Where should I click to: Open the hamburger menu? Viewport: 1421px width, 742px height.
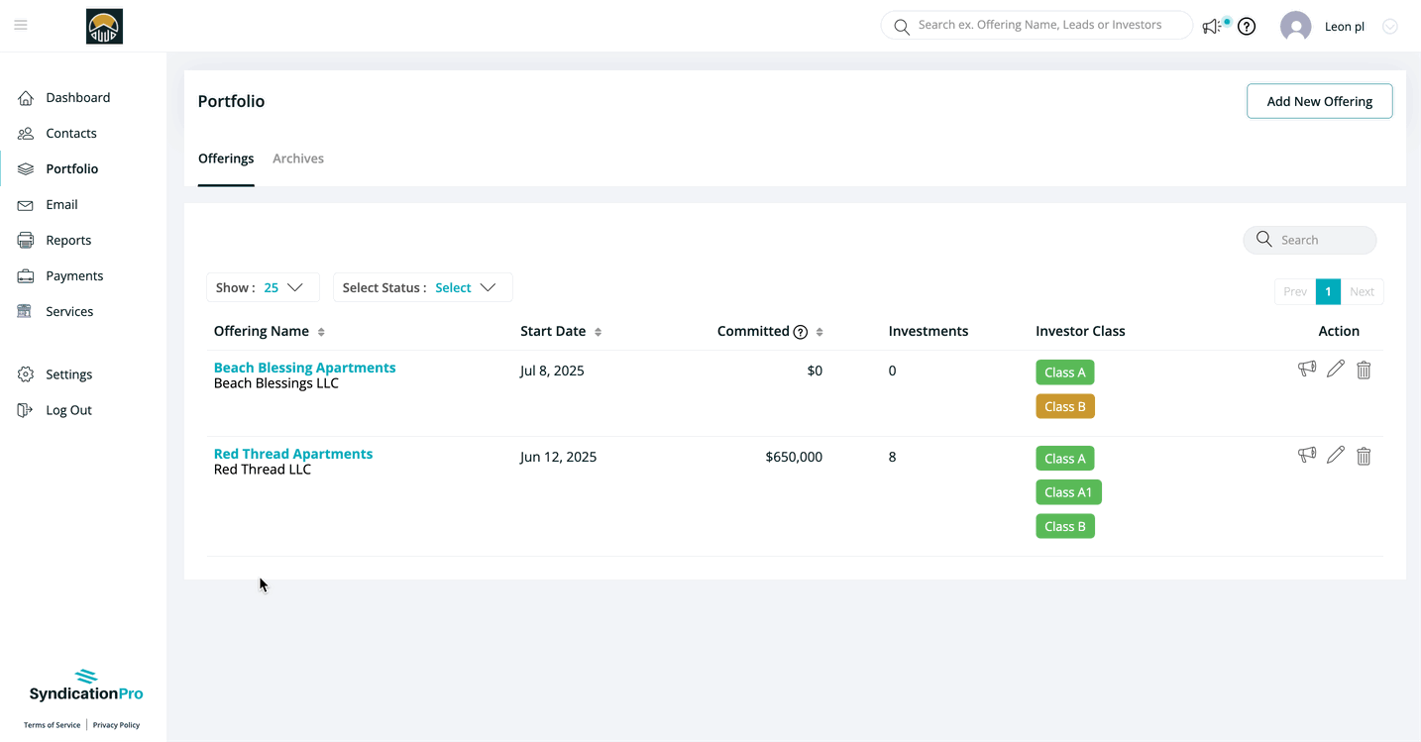point(20,25)
